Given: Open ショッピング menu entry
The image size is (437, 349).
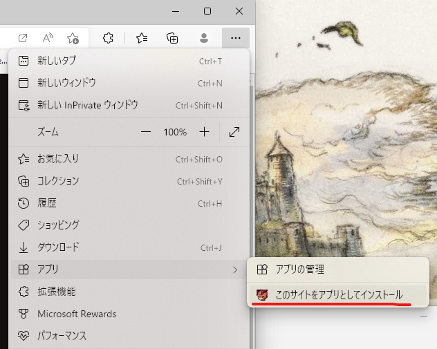Looking at the screenshot, I should [x=129, y=225].
